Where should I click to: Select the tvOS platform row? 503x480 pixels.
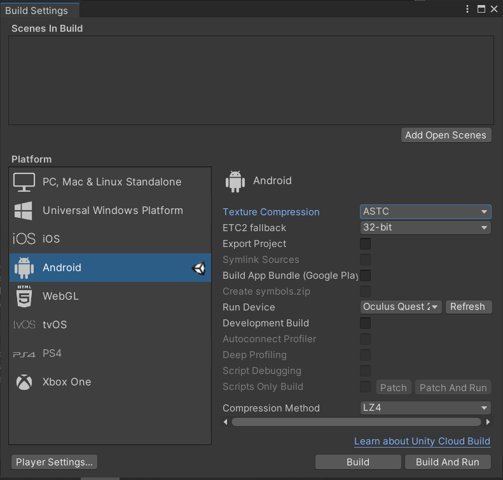pos(110,324)
